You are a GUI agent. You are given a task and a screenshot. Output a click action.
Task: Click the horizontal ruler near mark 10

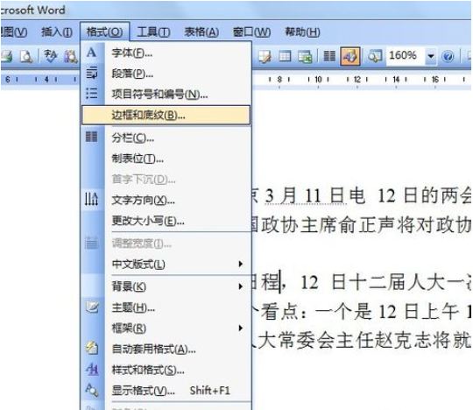[x=318, y=80]
